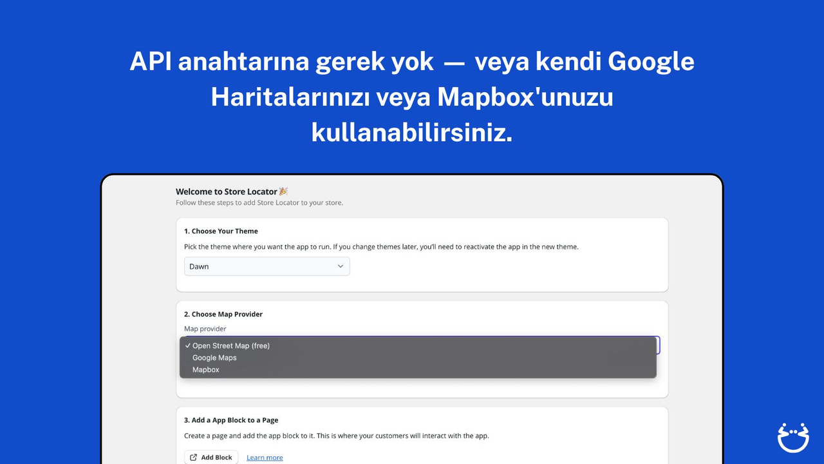Click the Add Block button
The image size is (824, 464).
(211, 458)
